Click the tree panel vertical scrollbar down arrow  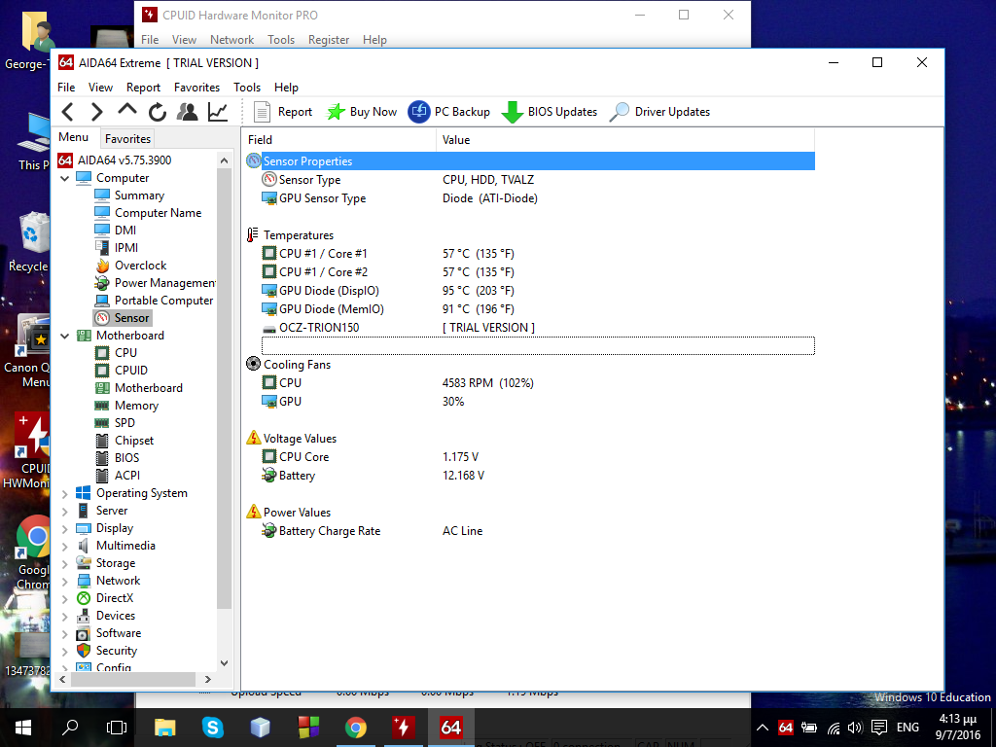(x=225, y=663)
